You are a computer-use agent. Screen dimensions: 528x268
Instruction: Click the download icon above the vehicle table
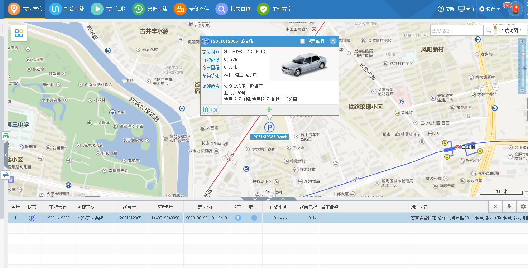click(x=509, y=207)
